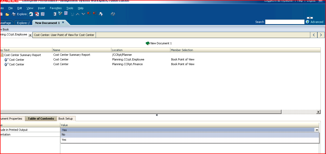
Task: Click the green book New Document 1 icon
Action: (148, 43)
